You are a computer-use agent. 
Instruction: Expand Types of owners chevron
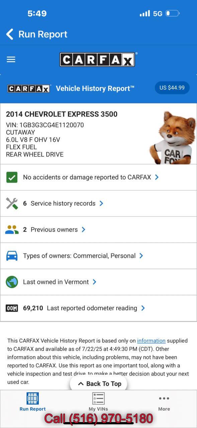click(x=141, y=256)
